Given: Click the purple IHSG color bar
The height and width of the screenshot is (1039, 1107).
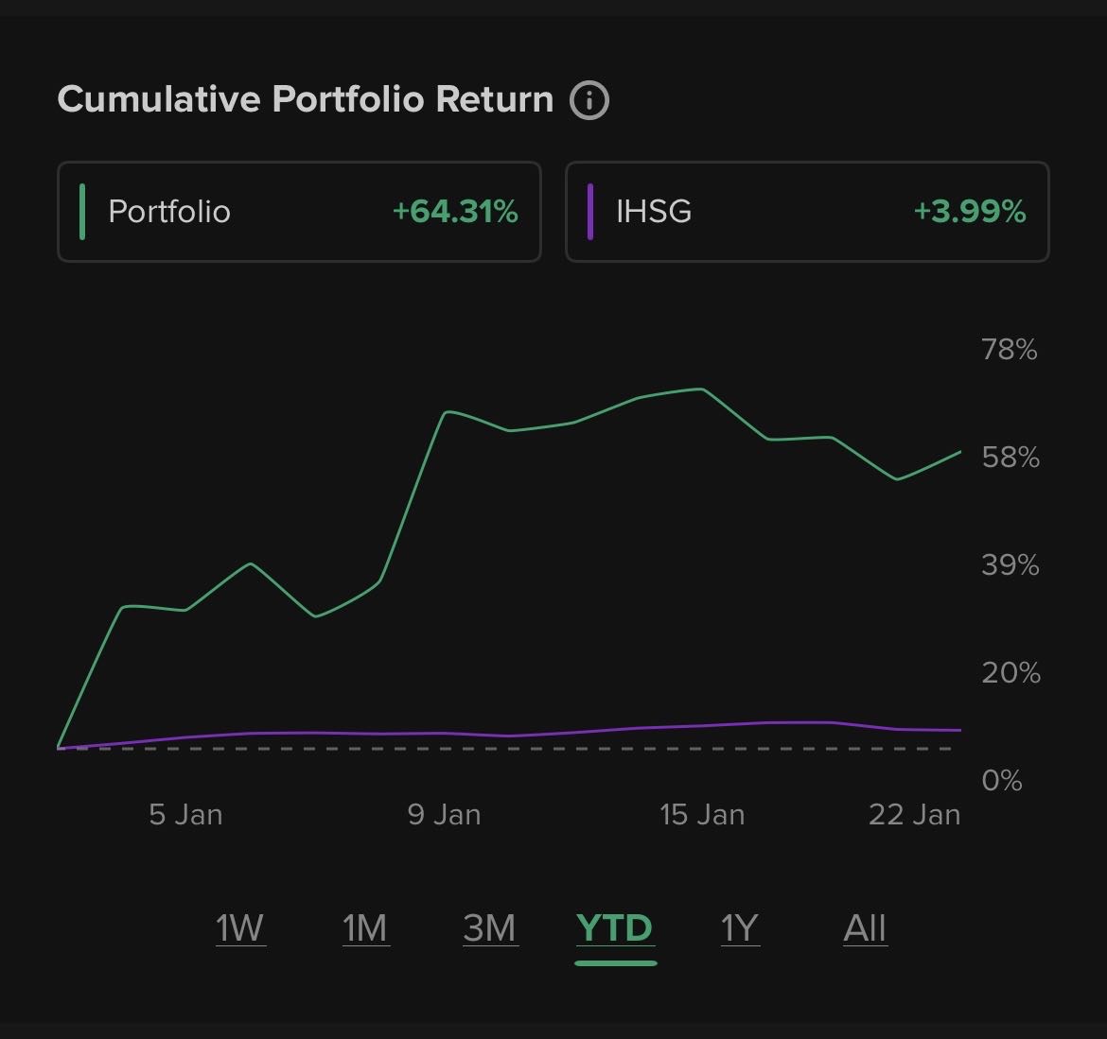Looking at the screenshot, I should coord(590,211).
